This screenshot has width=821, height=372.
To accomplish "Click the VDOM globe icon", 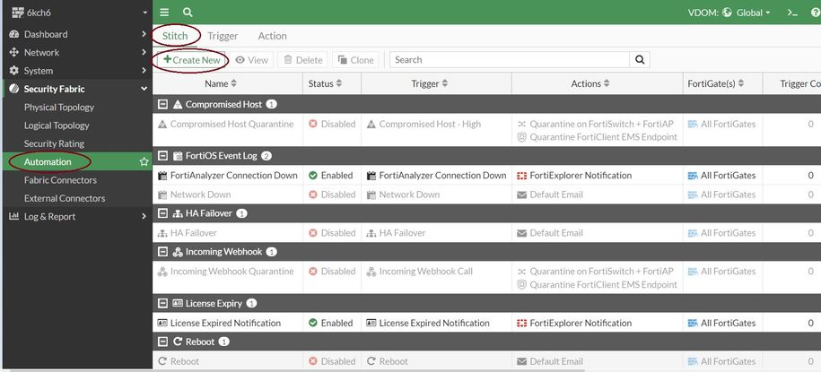I will [727, 13].
